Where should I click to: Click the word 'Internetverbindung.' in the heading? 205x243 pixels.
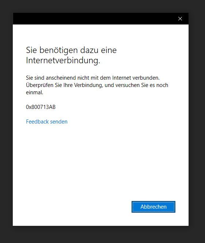63,60
